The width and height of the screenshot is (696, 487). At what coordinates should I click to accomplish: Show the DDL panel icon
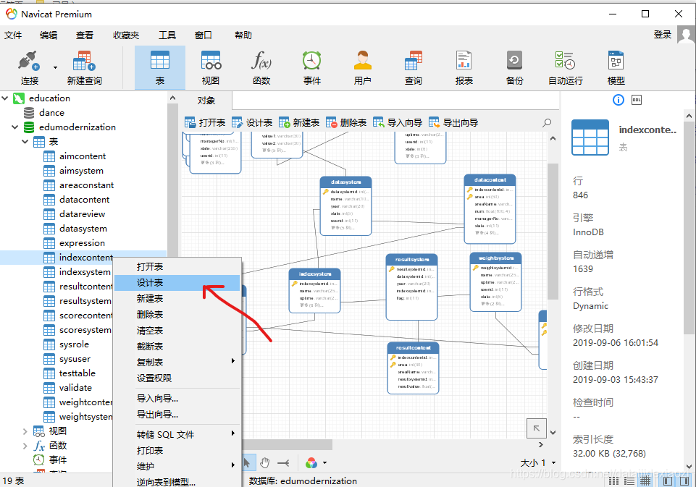tap(637, 100)
